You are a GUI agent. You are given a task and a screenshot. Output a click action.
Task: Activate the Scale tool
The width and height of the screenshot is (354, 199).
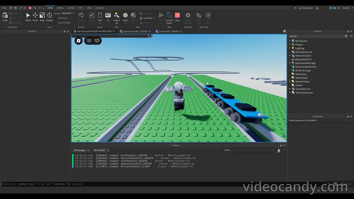(42, 15)
